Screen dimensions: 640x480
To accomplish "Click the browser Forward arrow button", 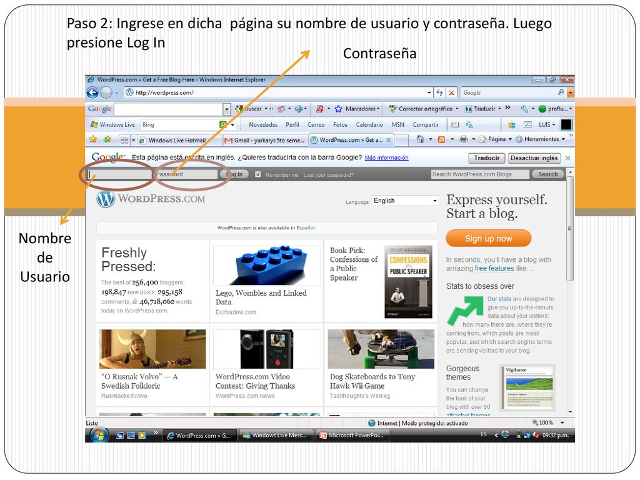I will click(106, 92).
